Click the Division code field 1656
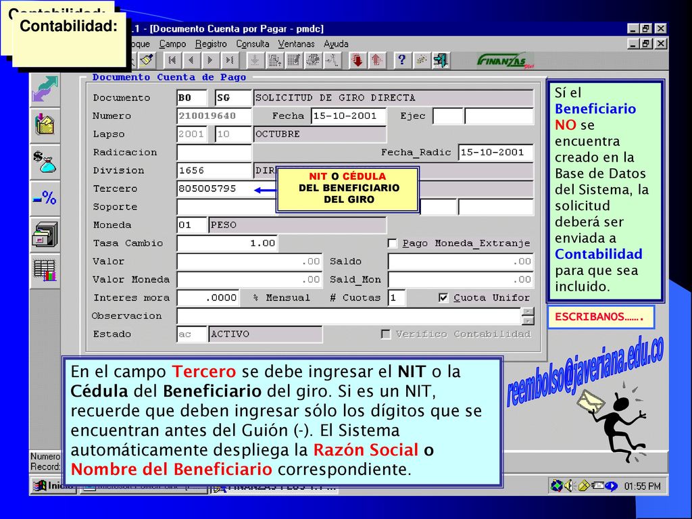The image size is (692, 519). point(214,170)
